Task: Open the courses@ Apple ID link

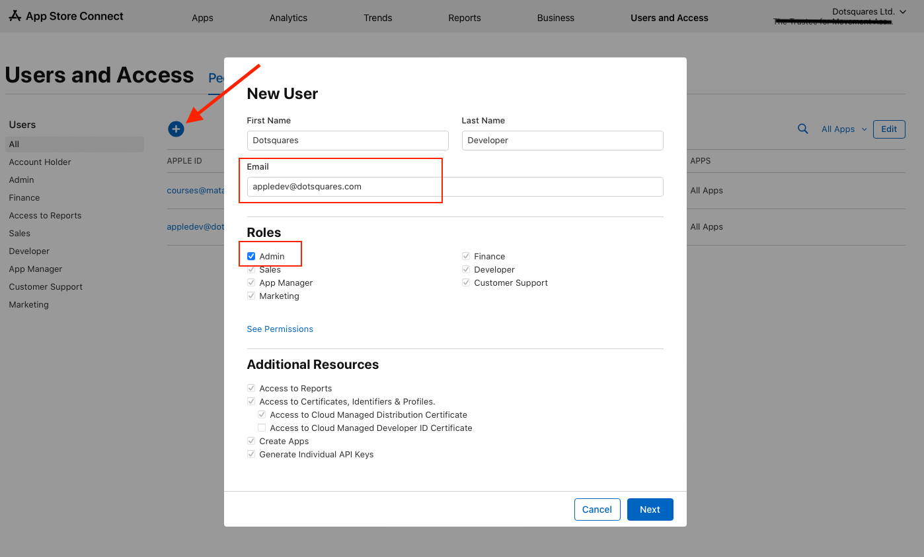Action: coord(196,190)
